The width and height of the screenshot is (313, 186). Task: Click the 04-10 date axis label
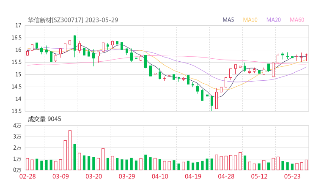click(x=160, y=176)
